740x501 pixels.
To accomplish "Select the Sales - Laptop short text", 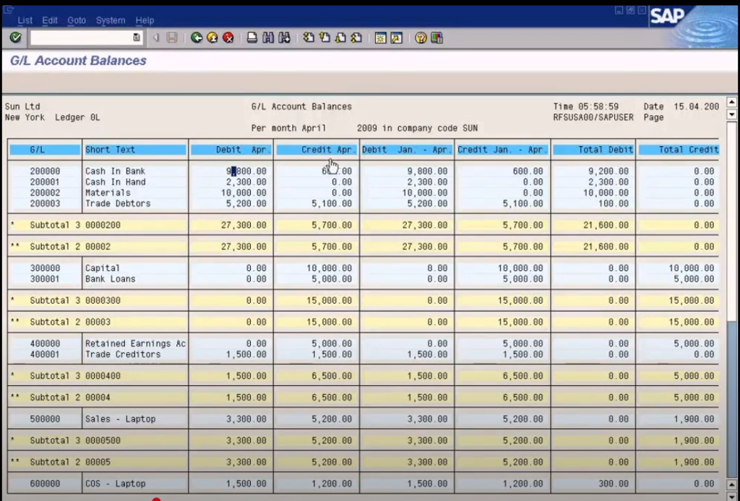I will coord(121,419).
